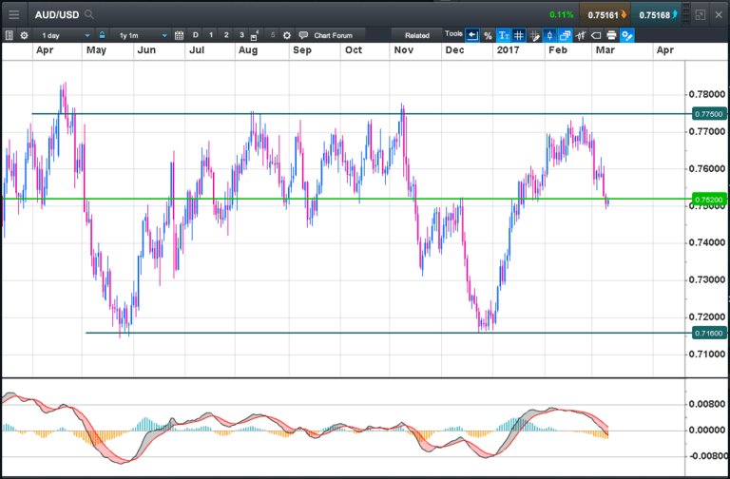Click the 0.78000 price axis value
The image size is (730, 479).
(707, 94)
